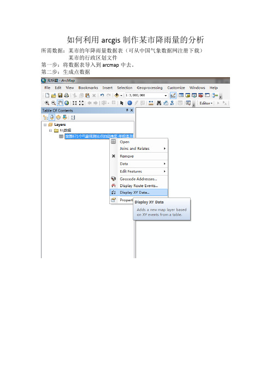Screen dimensions: 271x384
Task: Expand the Joins and Relates submenu arrow
Action: [x=164, y=148]
